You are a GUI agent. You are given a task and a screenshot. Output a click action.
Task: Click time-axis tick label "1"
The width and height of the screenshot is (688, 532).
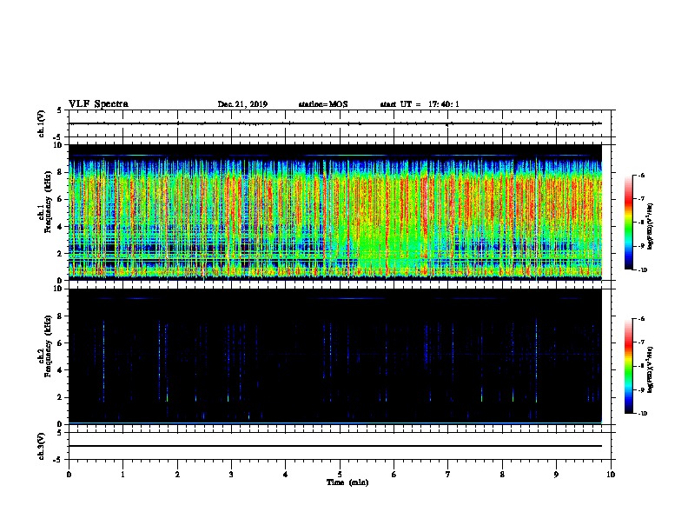point(122,475)
